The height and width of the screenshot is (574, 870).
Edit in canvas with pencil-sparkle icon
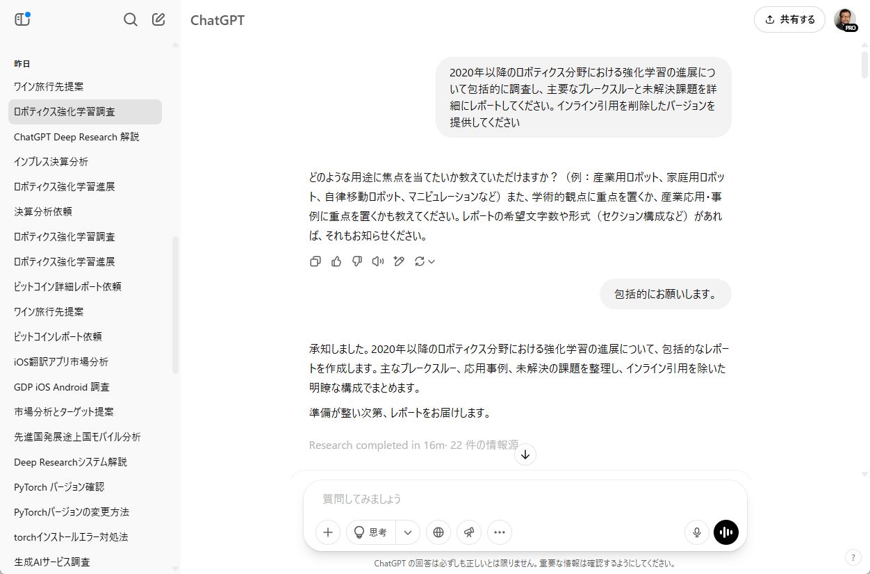(398, 261)
